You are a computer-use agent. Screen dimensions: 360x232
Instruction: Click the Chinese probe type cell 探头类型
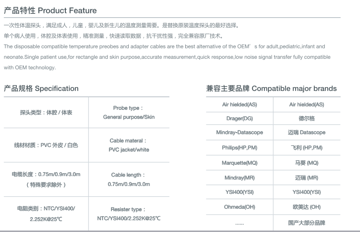click(x=46, y=113)
